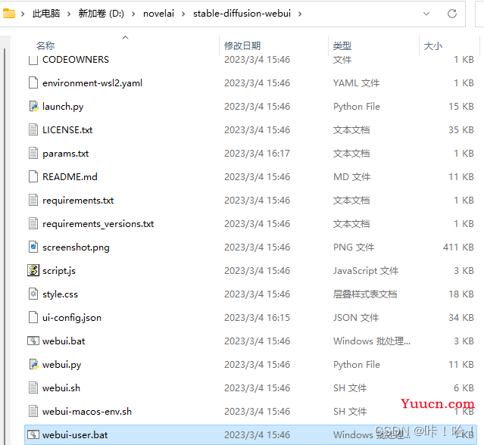Click the style.css gear file icon
The height and width of the screenshot is (445, 484).
click(33, 294)
